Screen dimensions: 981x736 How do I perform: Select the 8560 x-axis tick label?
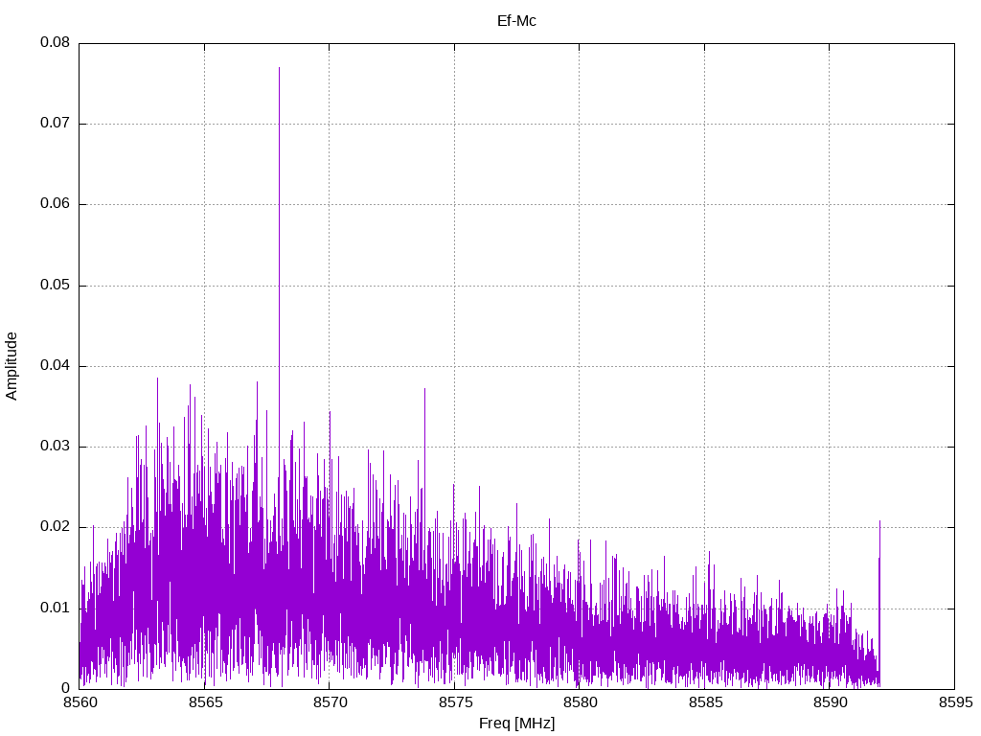80,704
